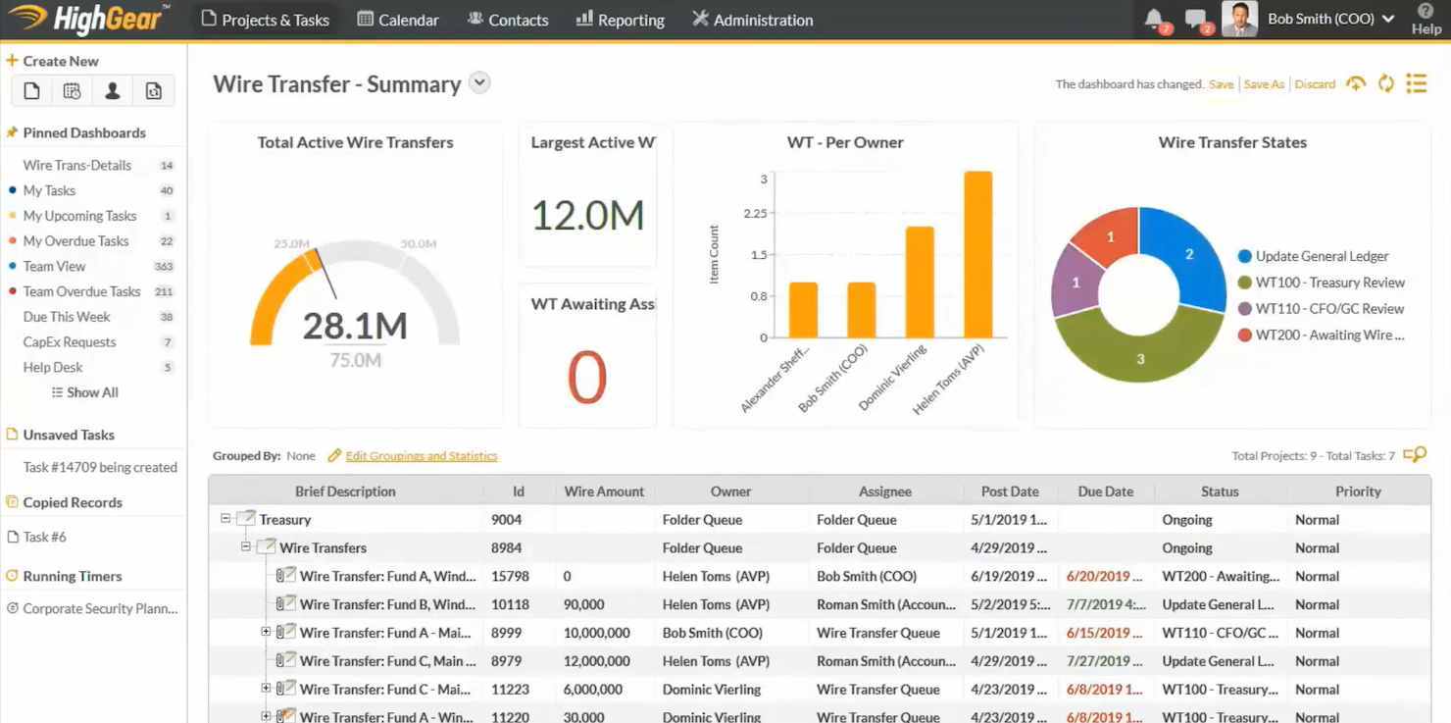Click the search icon beside Total Tasks
The width and height of the screenshot is (1451, 723).
[1415, 455]
